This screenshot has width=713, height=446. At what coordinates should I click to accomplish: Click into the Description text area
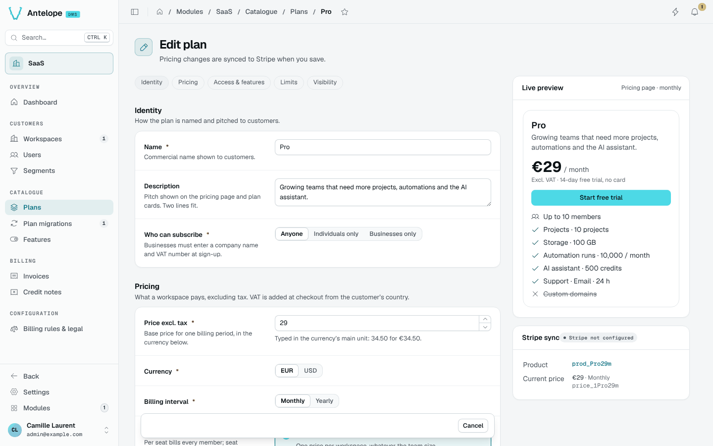point(383,192)
